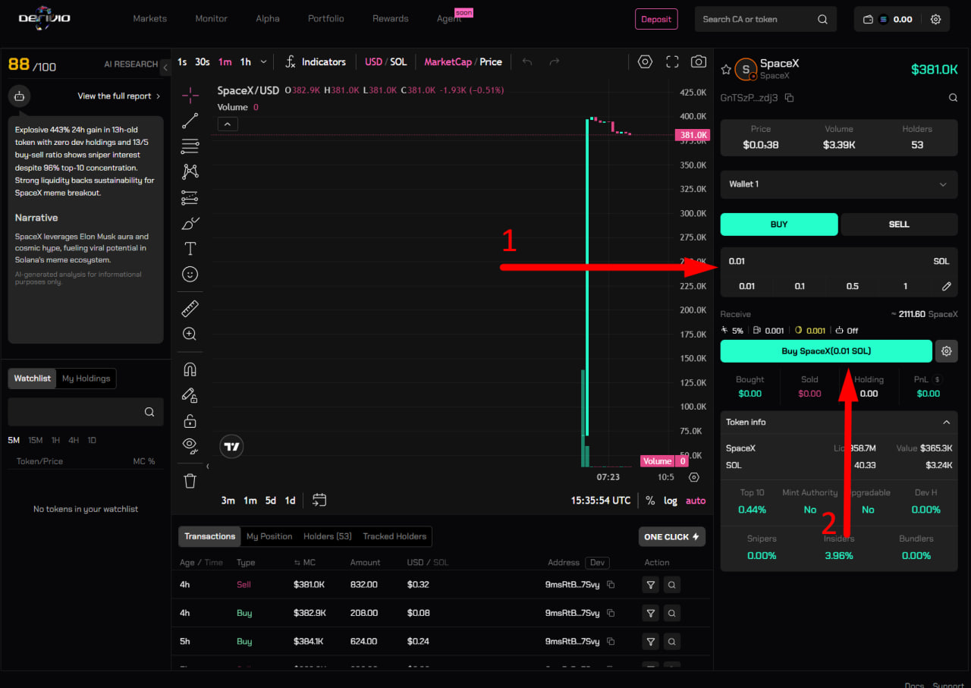The width and height of the screenshot is (971, 688).
Task: Select the crosshair cursor tool
Action: pos(190,95)
